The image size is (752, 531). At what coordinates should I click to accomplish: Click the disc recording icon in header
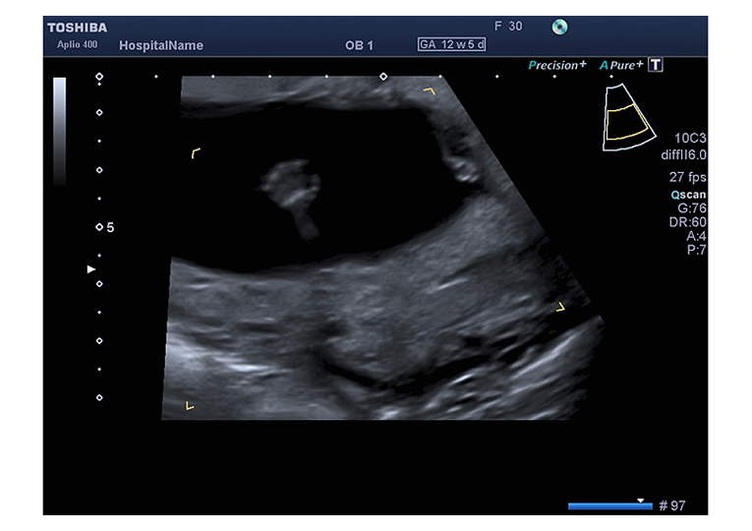click(560, 28)
